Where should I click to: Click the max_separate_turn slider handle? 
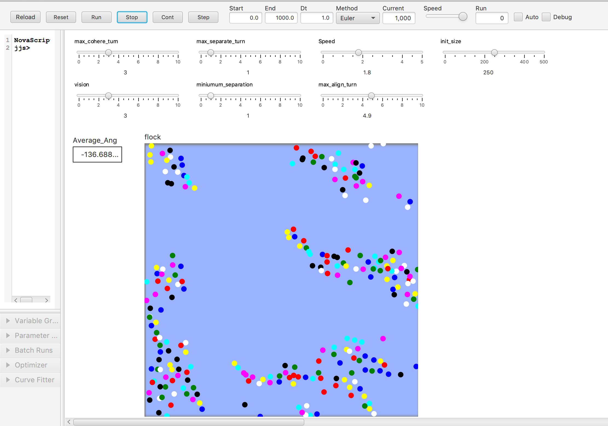point(211,52)
